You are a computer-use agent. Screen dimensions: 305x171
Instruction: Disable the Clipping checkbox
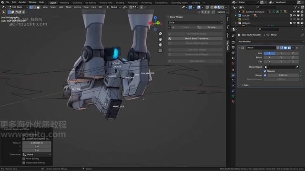pos(265,71)
